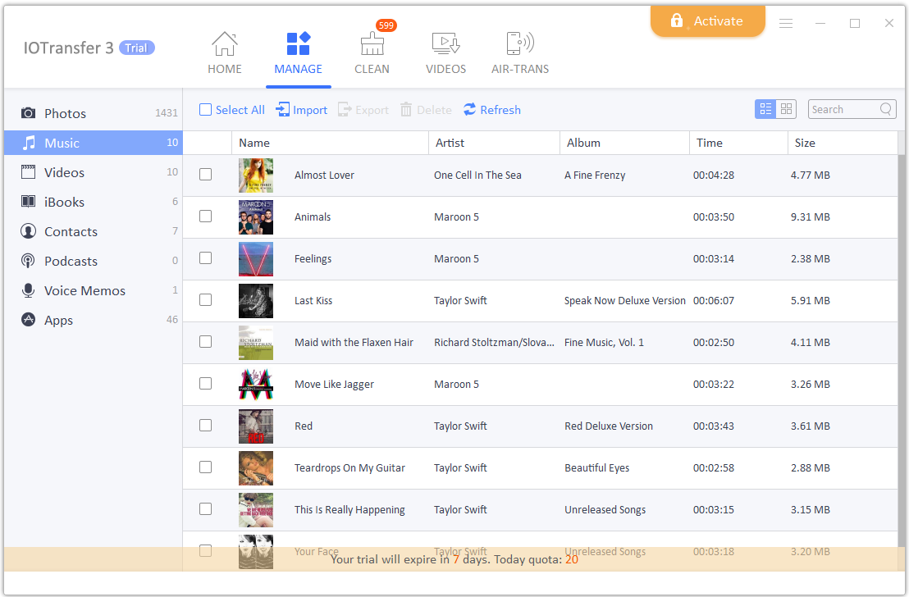909x597 pixels.
Task: Open Photos category in sidebar
Action: click(x=65, y=113)
